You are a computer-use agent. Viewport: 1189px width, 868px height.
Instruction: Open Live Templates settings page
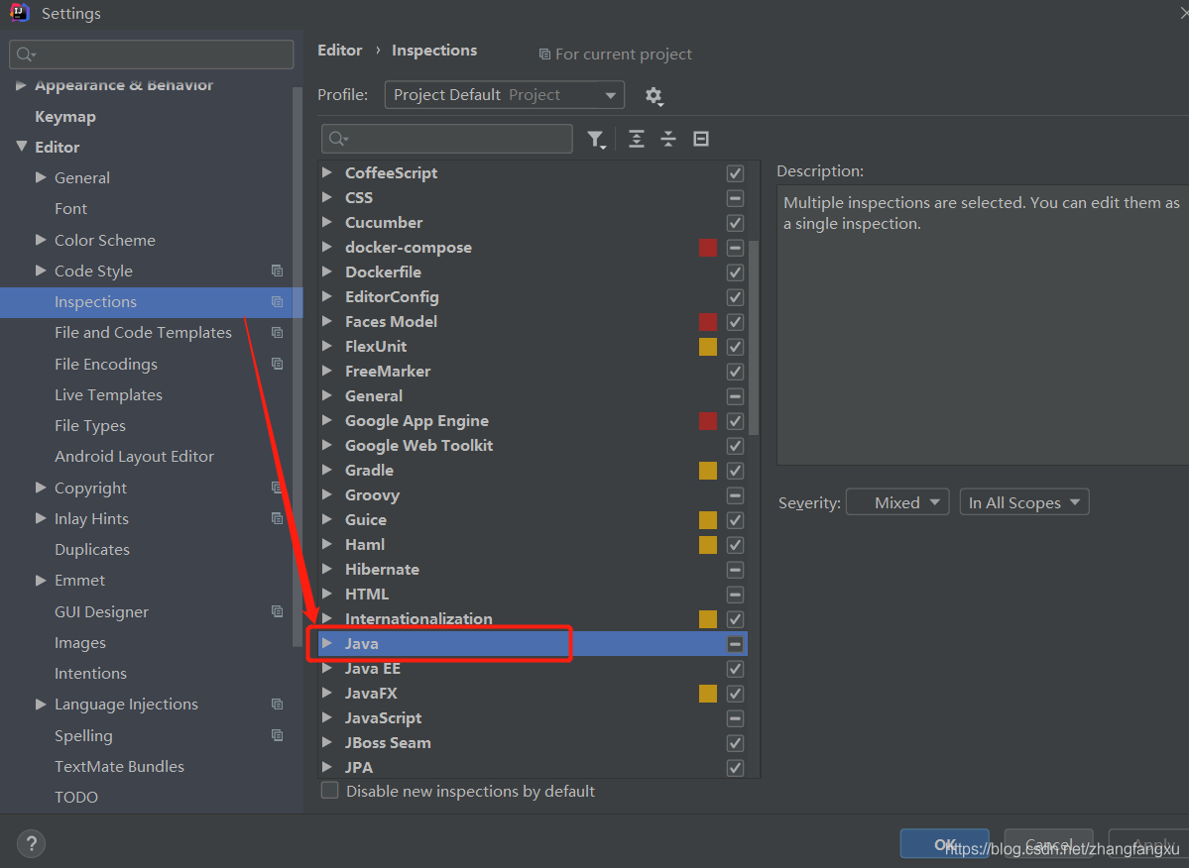pyautogui.click(x=108, y=395)
